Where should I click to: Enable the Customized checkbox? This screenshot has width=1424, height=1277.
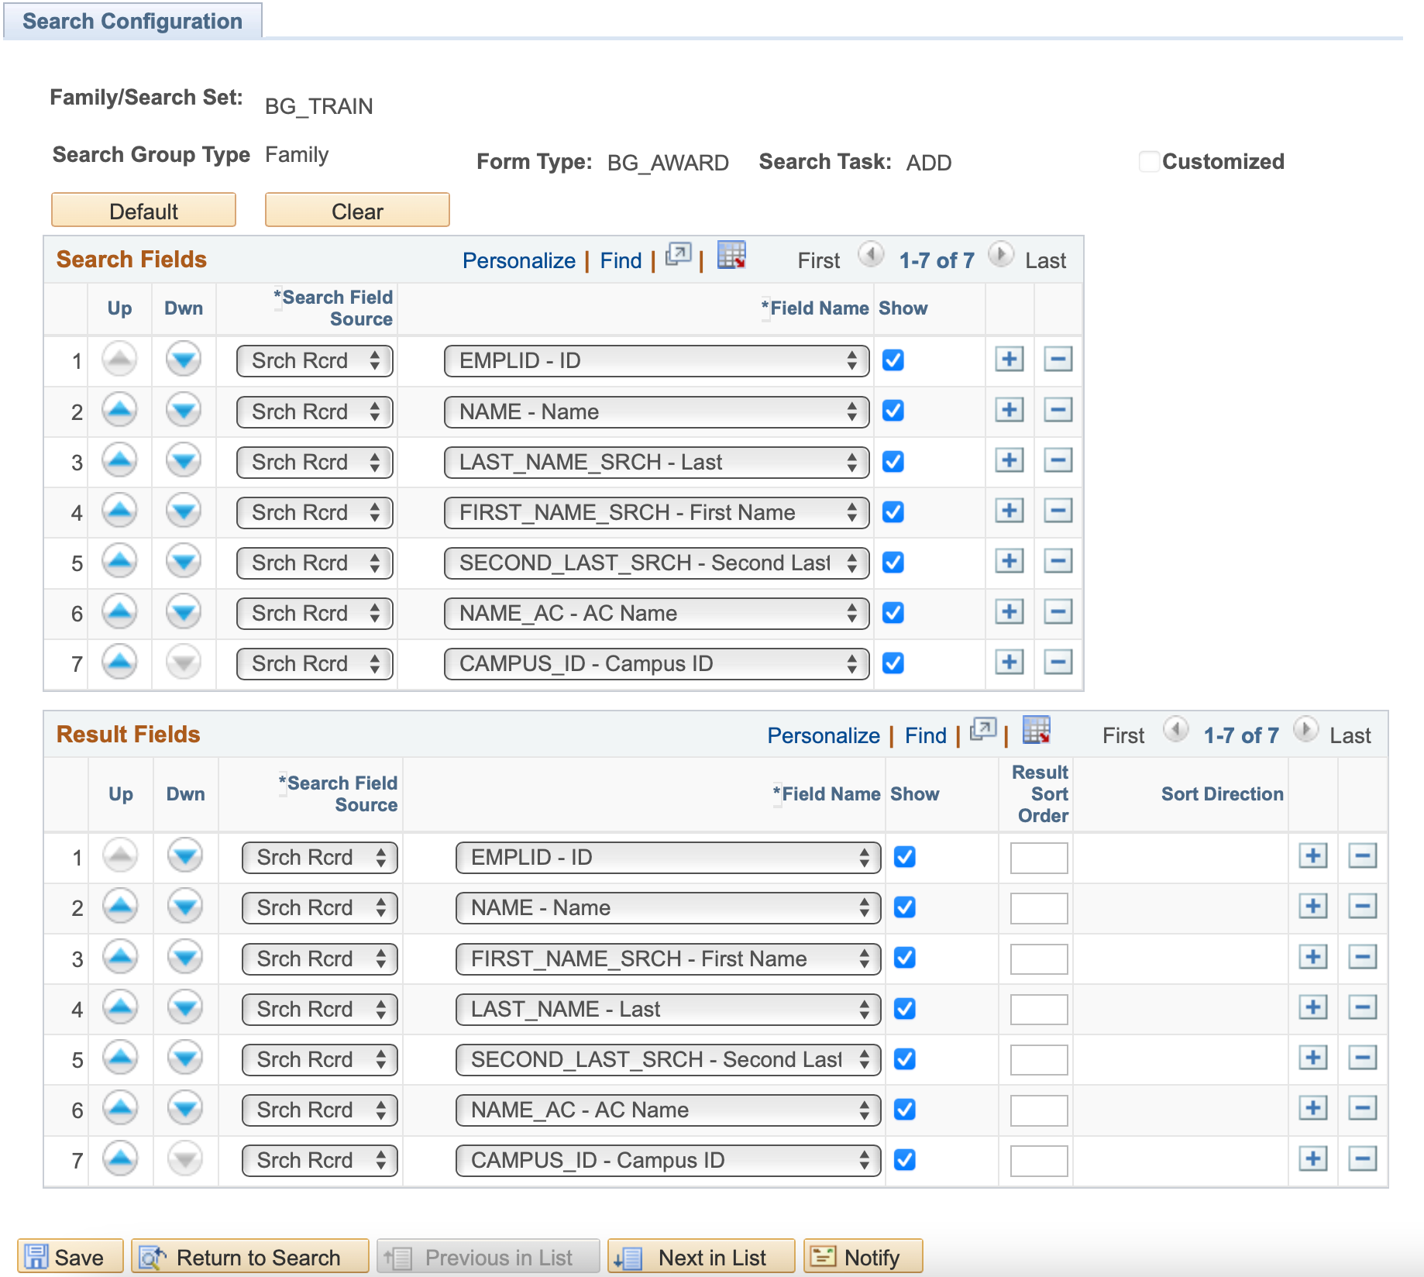point(1149,162)
